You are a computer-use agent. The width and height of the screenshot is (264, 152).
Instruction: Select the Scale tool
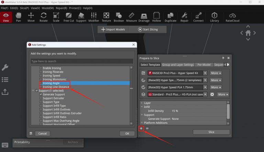[56, 17]
